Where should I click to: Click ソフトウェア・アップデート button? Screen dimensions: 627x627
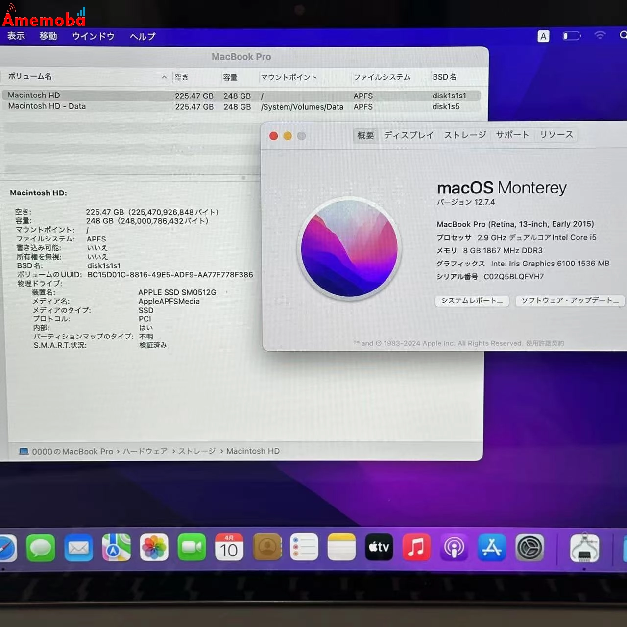point(570,300)
